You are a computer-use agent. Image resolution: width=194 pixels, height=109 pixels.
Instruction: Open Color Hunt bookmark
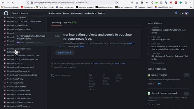click(x=10, y=7)
